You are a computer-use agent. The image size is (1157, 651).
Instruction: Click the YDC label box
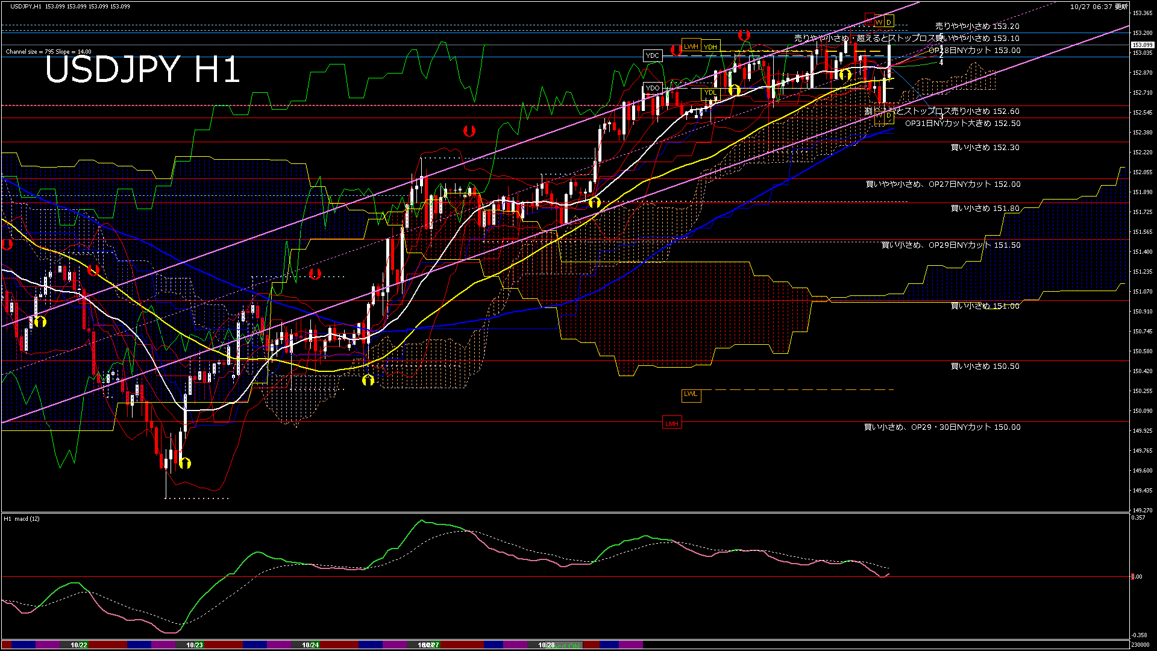[x=652, y=55]
